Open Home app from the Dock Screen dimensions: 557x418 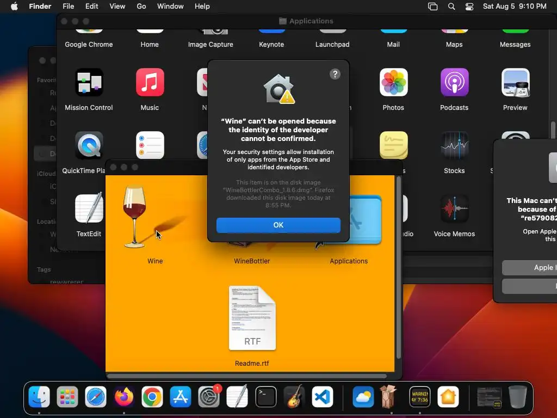click(448, 397)
